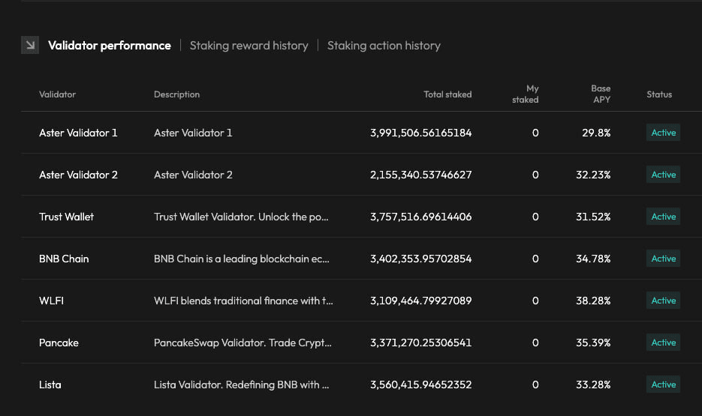
Task: Select Pancake validator's Active status badge
Action: 663,343
